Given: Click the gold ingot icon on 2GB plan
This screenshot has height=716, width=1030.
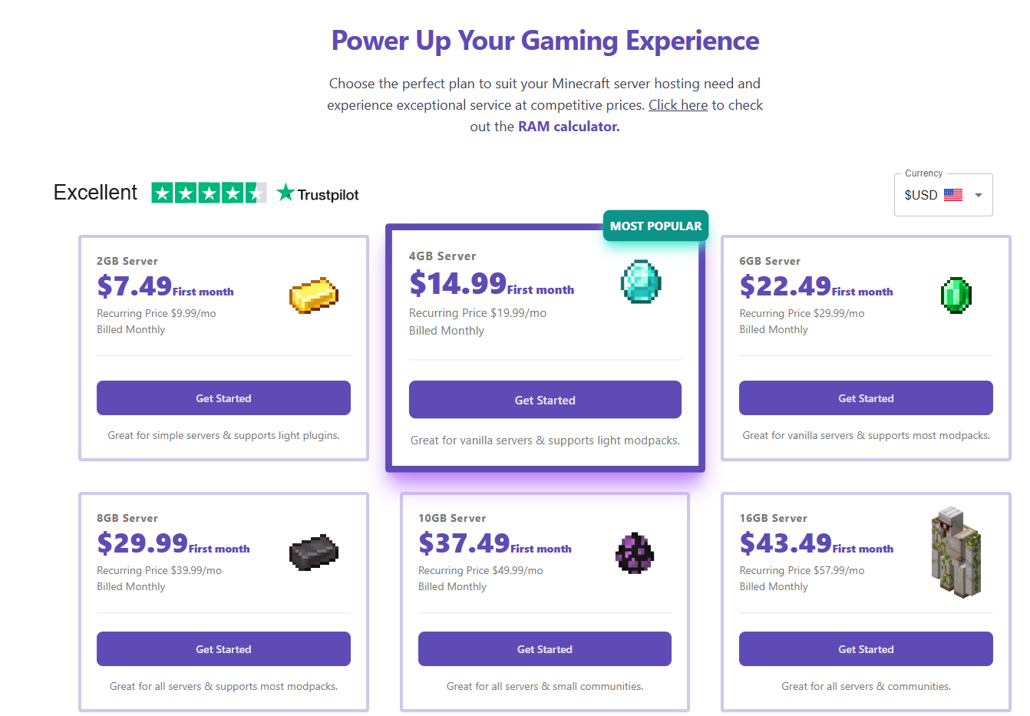Looking at the screenshot, I should (x=314, y=295).
